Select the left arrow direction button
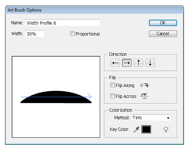This screenshot has height=149, width=189. point(115,63)
